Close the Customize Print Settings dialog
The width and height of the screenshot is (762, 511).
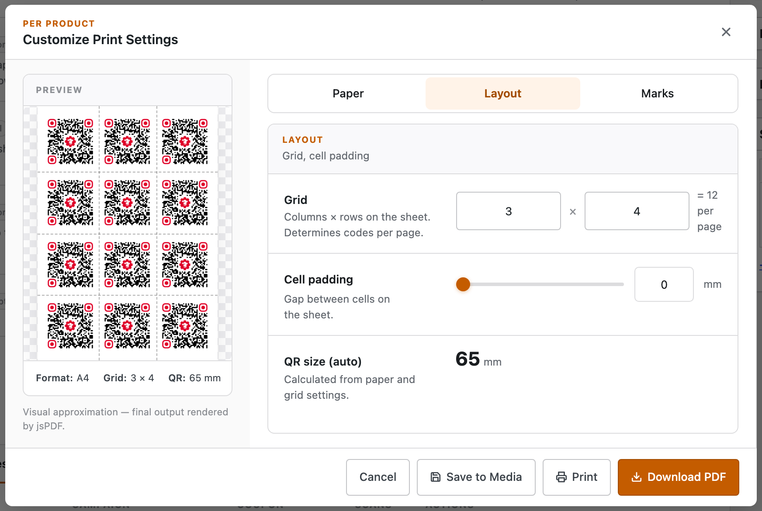(726, 32)
